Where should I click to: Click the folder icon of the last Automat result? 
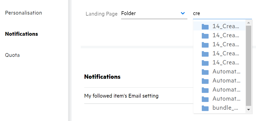click(205, 99)
